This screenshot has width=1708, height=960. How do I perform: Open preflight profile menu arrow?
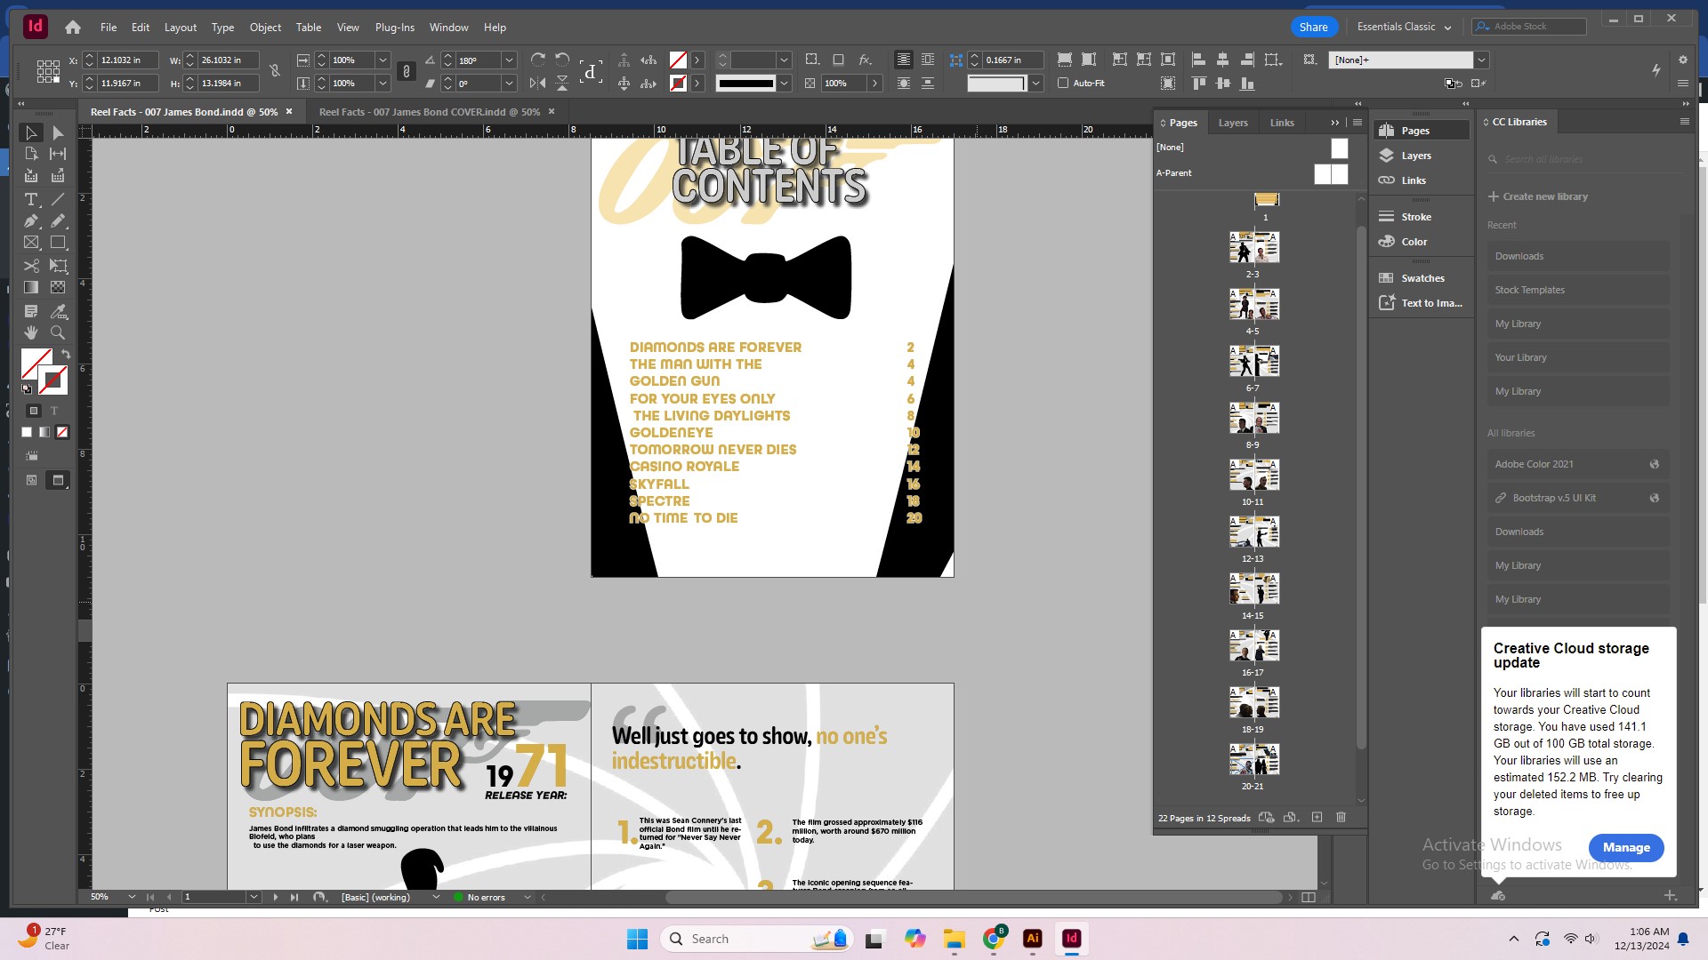pyautogui.click(x=527, y=897)
